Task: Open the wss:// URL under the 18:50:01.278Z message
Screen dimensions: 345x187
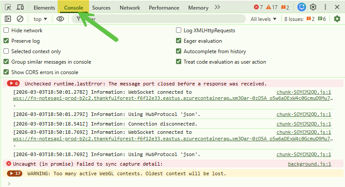Action: click(x=173, y=98)
